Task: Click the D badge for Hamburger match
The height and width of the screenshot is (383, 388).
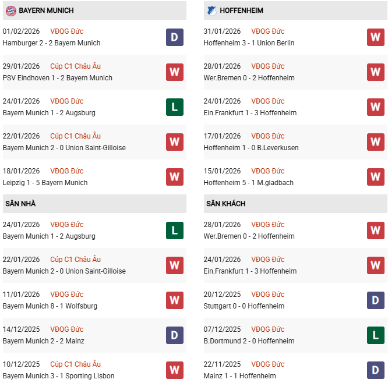Action: [x=174, y=37]
